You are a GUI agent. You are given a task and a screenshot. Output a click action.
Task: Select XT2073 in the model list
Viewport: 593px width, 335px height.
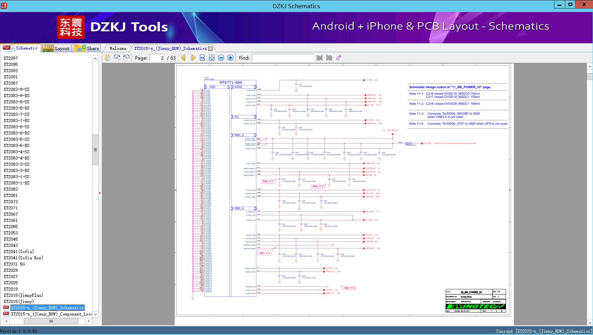point(11,202)
